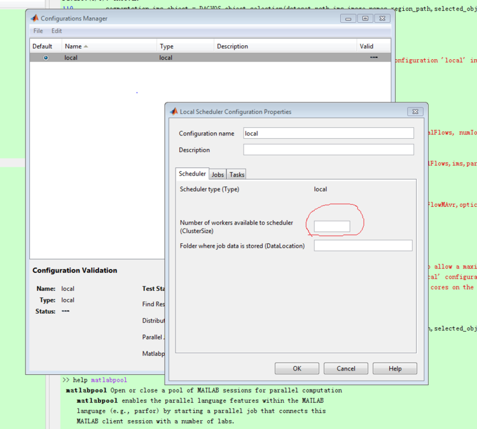
Task: Open Help for scheduler configuration
Action: pos(395,369)
